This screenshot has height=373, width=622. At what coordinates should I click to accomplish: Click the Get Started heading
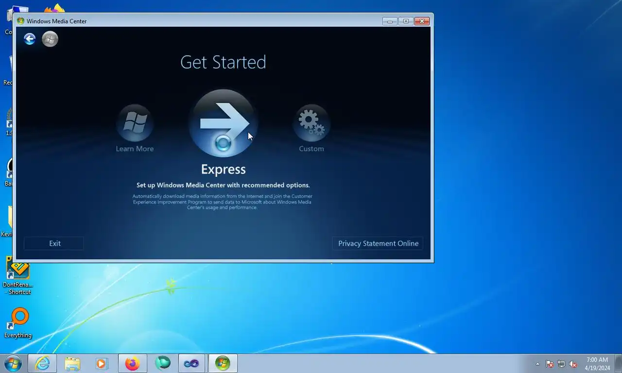223,62
